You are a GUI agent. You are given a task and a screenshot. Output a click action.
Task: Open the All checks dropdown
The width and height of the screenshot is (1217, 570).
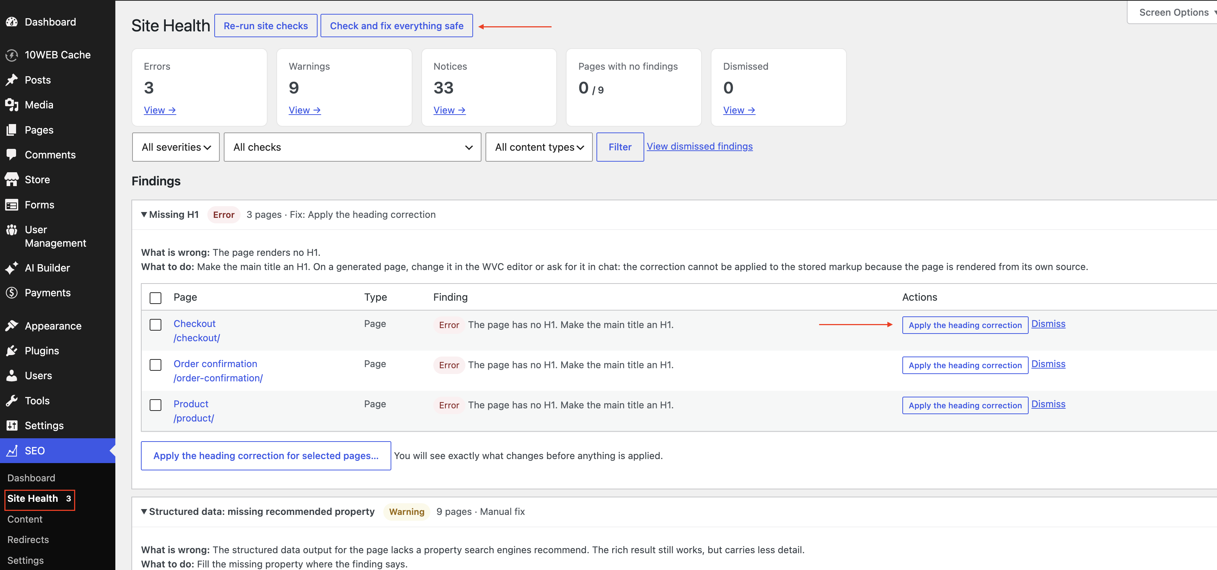point(353,147)
